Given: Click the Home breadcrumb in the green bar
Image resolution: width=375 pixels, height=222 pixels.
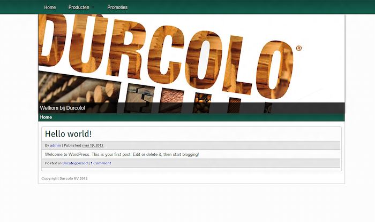Looking at the screenshot, I should tap(46, 117).
